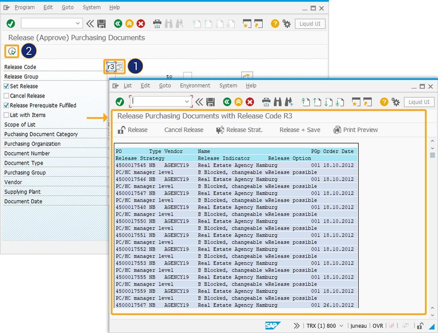
Task: Click the New Session icon in Release Code R3 window
Action: pyautogui.click(x=356, y=102)
